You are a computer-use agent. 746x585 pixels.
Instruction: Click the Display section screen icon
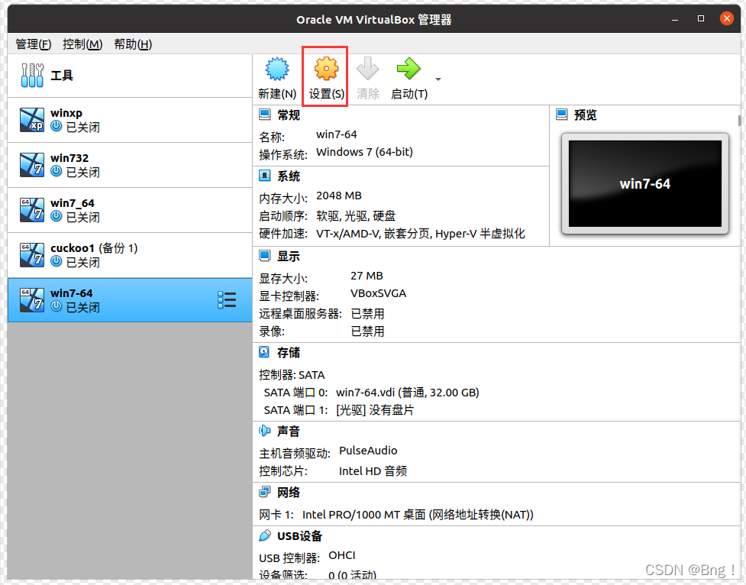point(264,256)
